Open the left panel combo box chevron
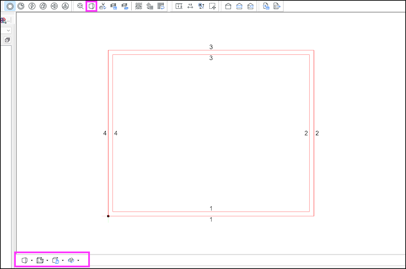The width and height of the screenshot is (406, 269). click(x=8, y=30)
